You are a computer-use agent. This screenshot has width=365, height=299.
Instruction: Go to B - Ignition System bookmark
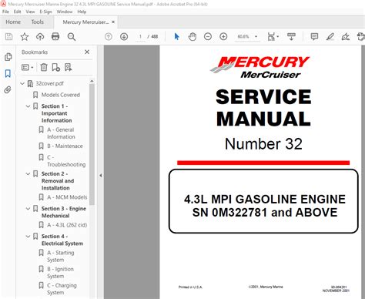pyautogui.click(x=60, y=273)
